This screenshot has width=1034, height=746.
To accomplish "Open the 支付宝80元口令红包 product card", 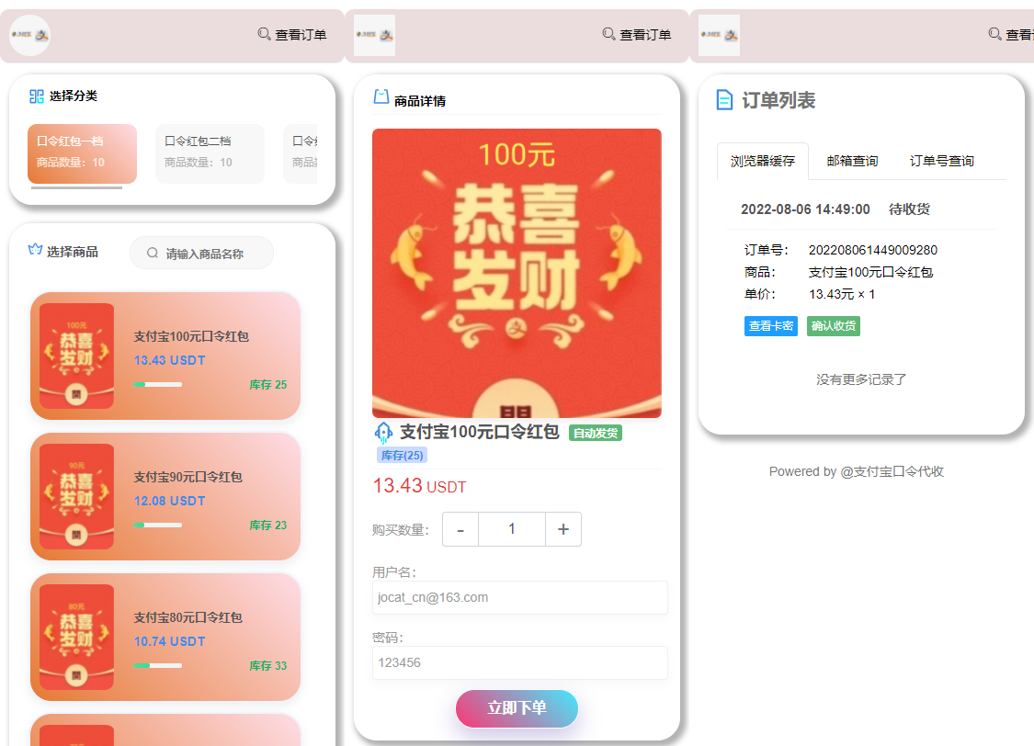I will tap(165, 638).
